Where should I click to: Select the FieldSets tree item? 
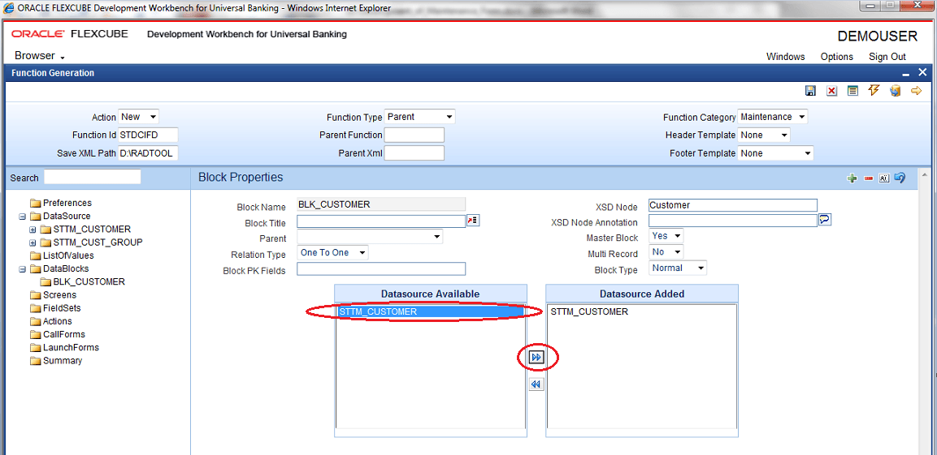point(62,307)
